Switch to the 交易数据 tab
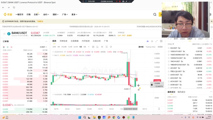 coord(75,41)
